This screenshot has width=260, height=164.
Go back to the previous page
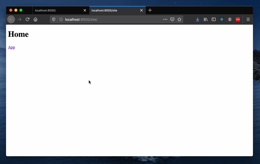11,19
